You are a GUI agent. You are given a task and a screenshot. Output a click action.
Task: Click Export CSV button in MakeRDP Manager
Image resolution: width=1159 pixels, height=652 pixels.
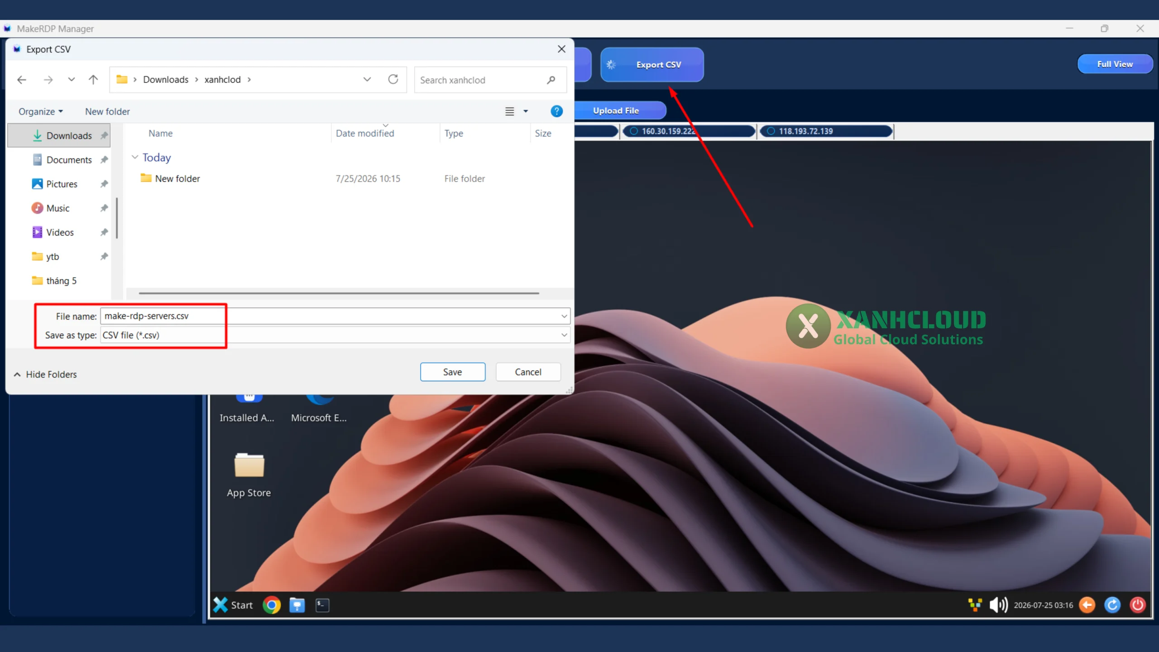coord(652,65)
